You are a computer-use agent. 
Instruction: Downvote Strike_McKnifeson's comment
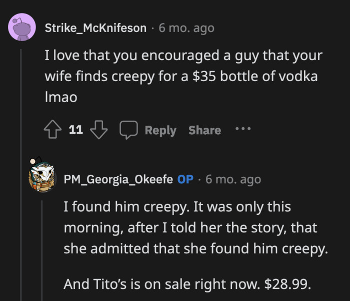[x=99, y=130]
